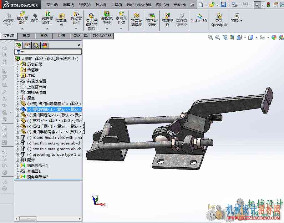Click Show Hidden Components (显示隐藏的零部件)
The height and width of the screenshot is (223, 284).
point(91,22)
